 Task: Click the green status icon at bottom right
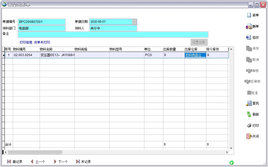pyautogui.click(x=231, y=162)
